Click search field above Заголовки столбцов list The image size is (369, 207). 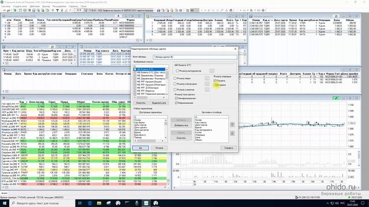212,117
